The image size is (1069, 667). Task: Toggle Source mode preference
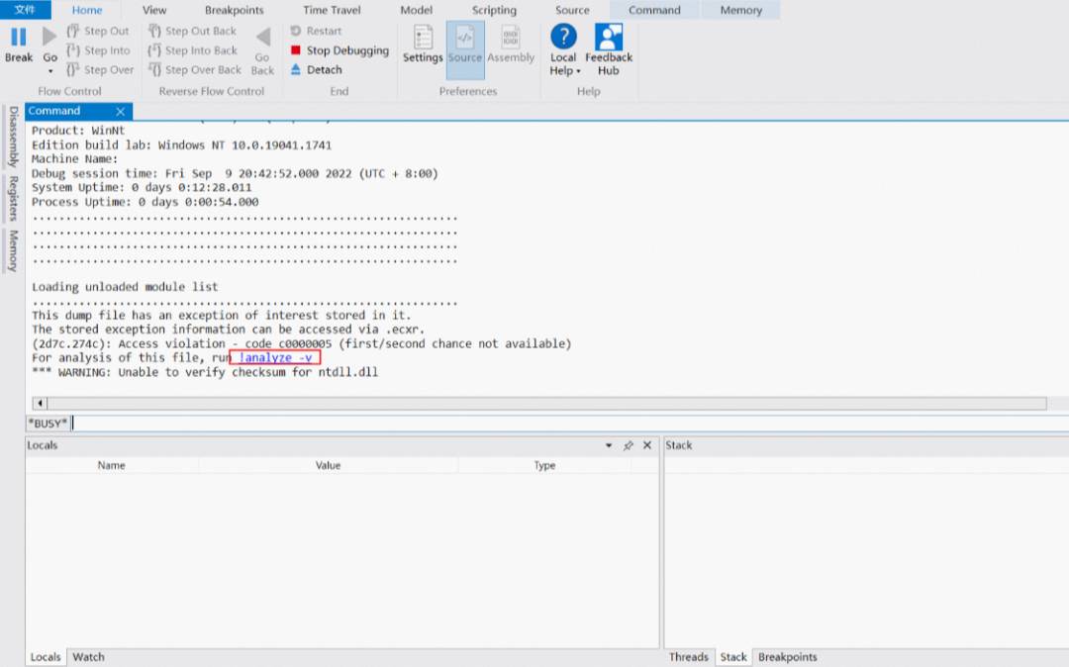point(465,49)
